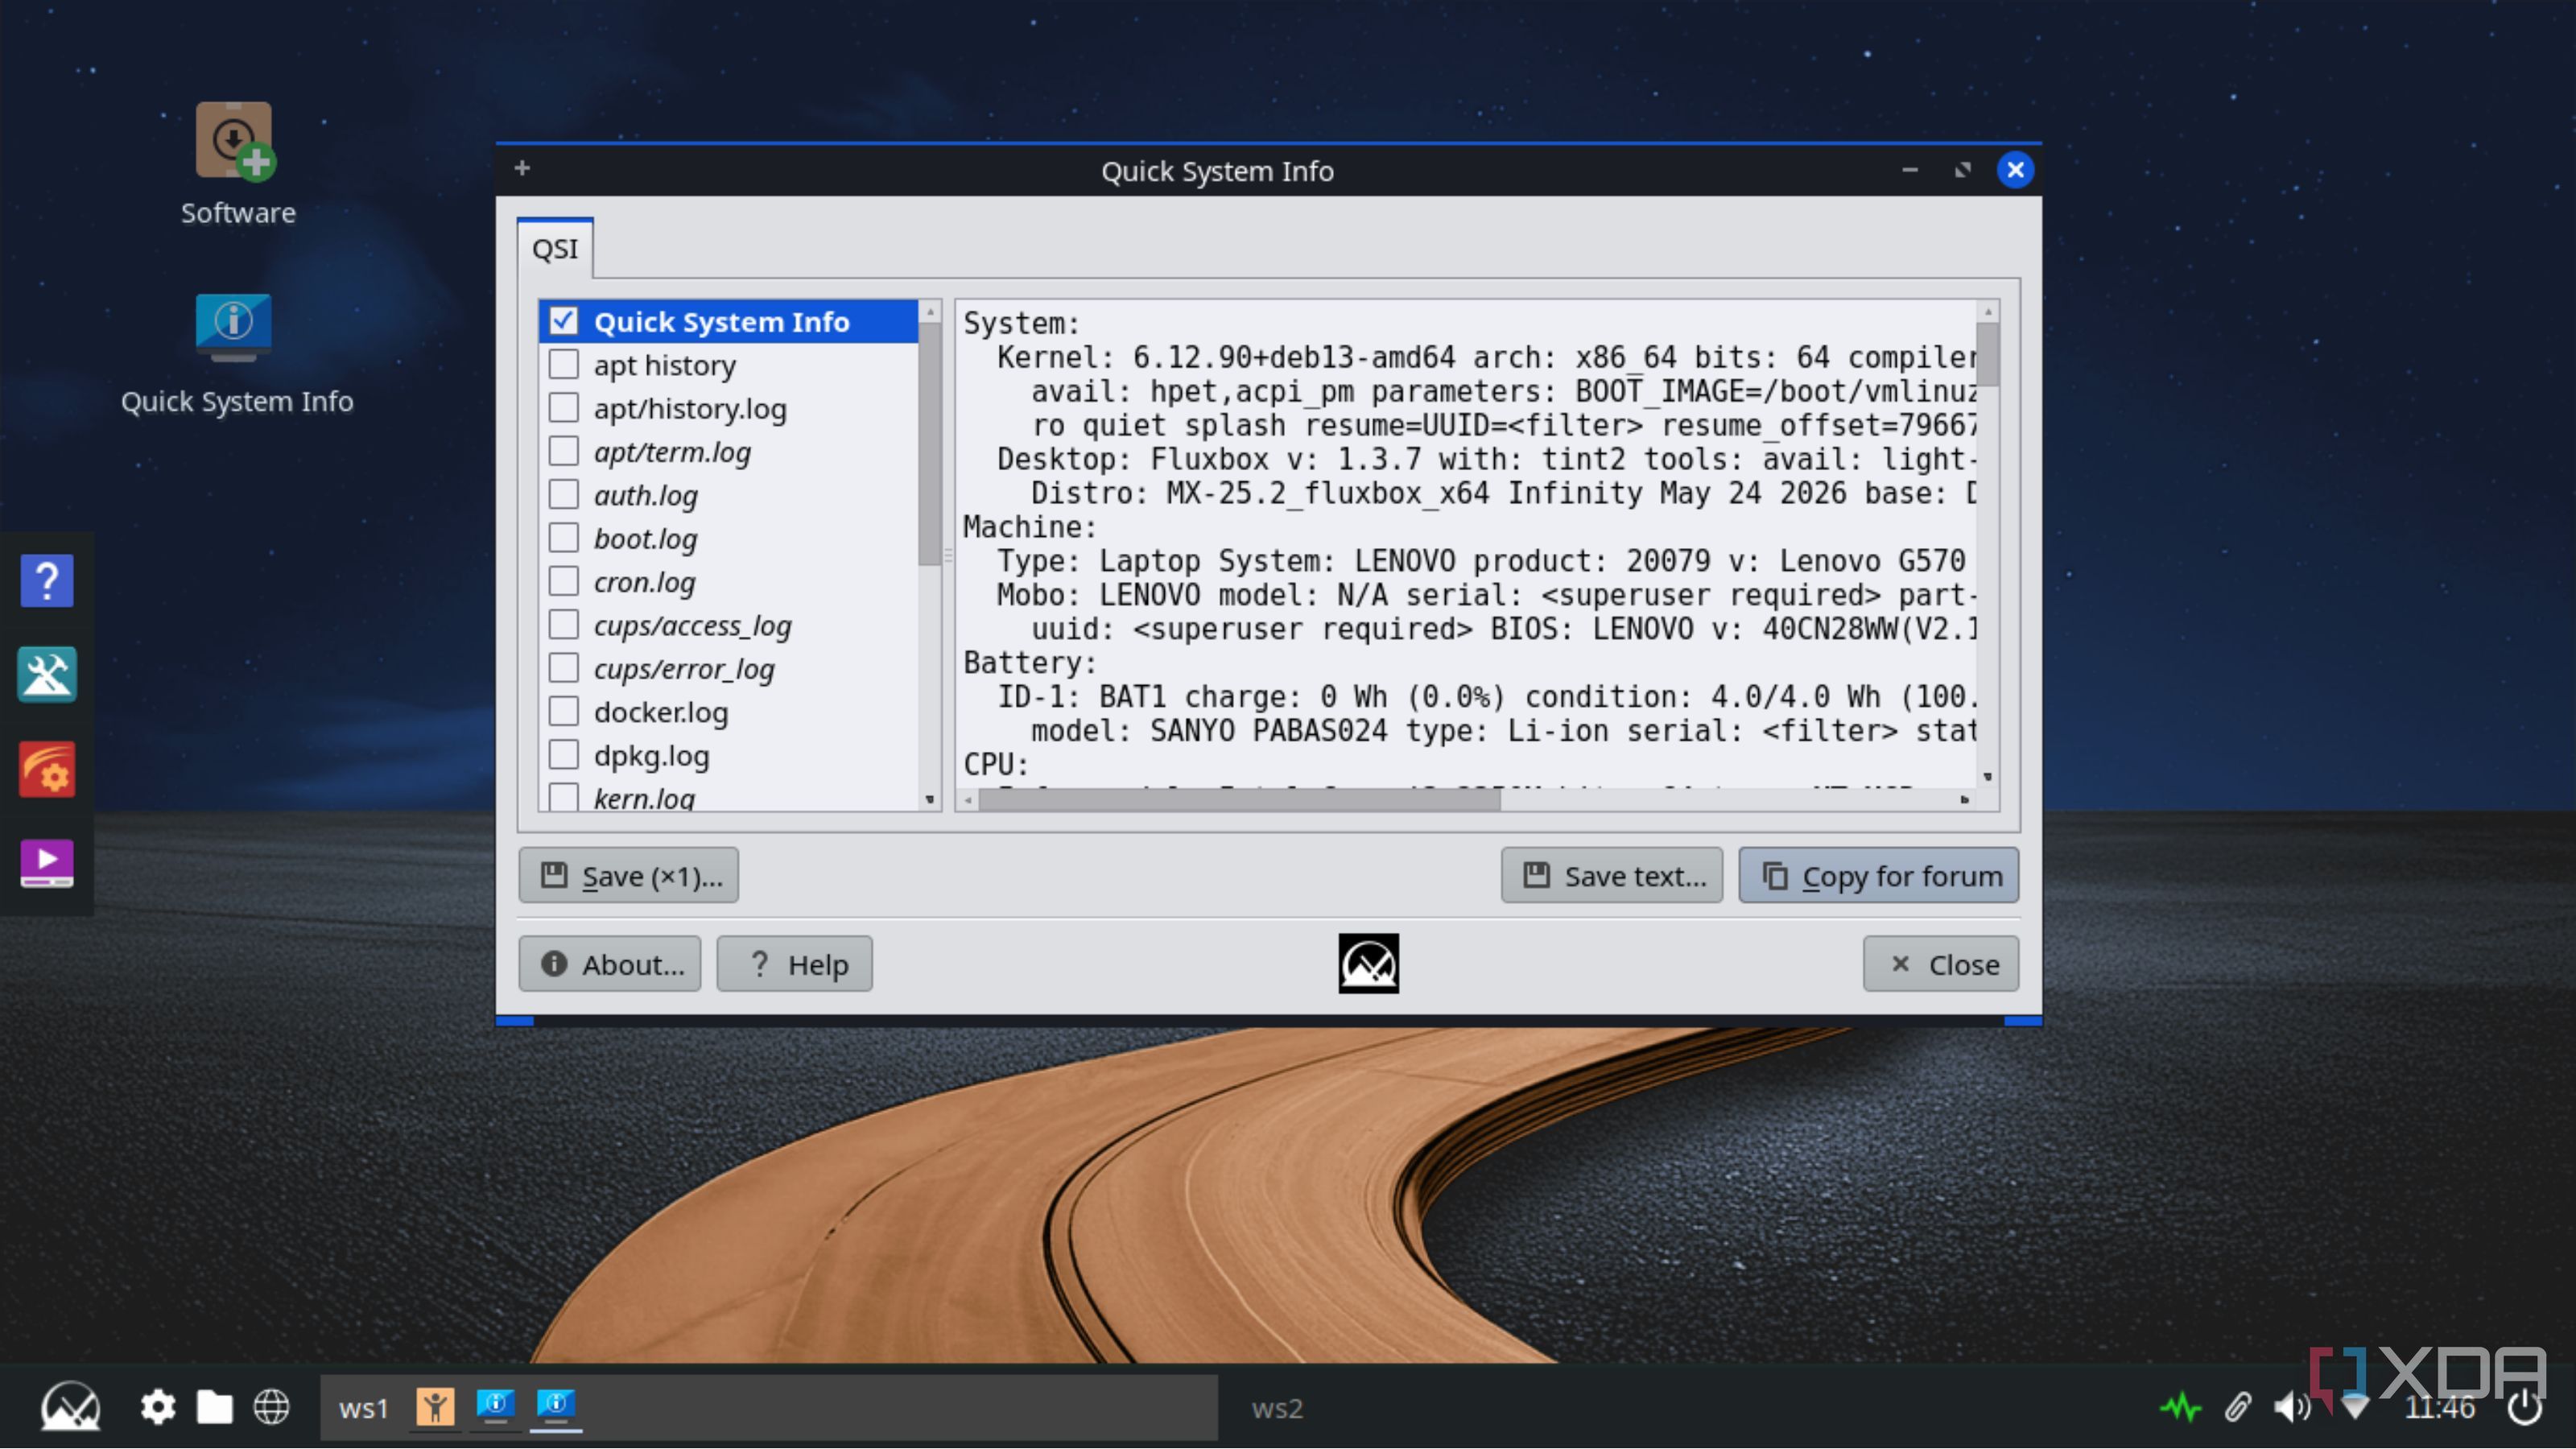This screenshot has width=2576, height=1449.
Task: Switch to the ws1 workspace
Action: [362, 1408]
